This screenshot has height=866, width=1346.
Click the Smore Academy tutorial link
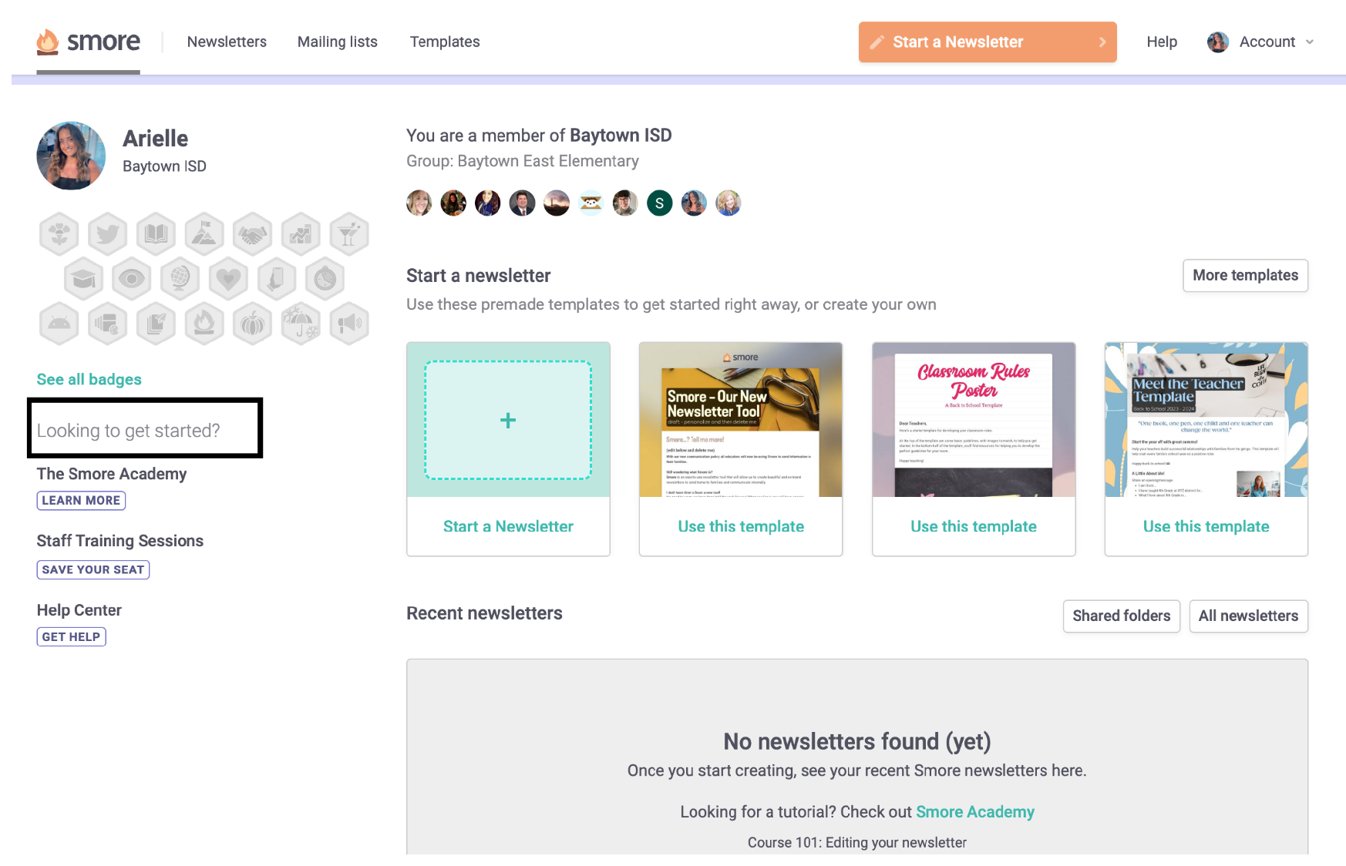(974, 811)
